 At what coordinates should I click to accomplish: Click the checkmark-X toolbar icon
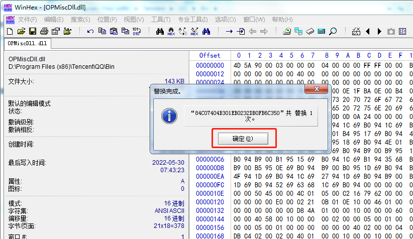[x=356, y=31]
